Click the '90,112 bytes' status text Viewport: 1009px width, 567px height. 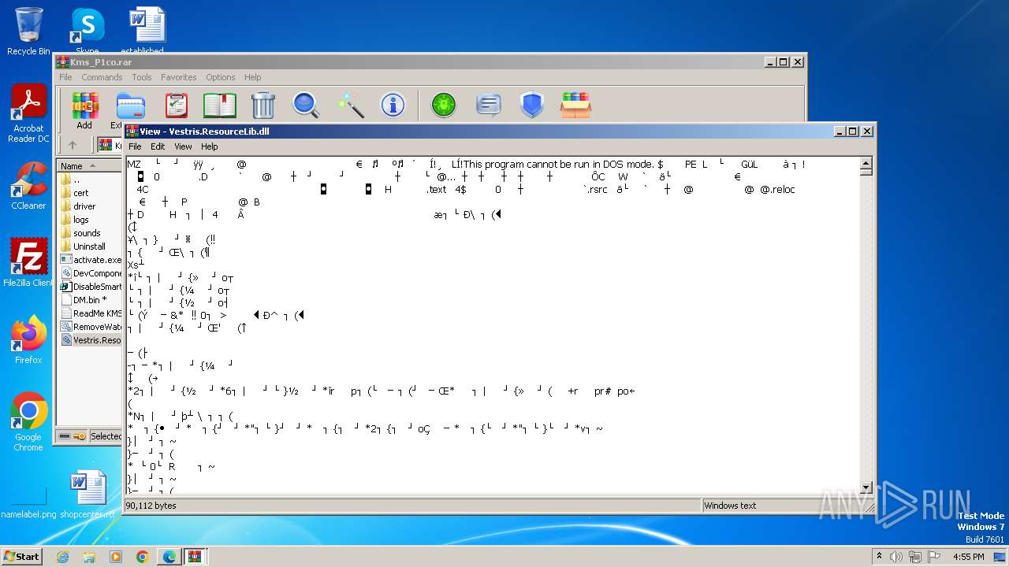click(151, 506)
